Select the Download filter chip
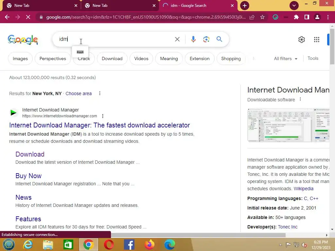The height and width of the screenshot is (251, 335). click(x=112, y=59)
